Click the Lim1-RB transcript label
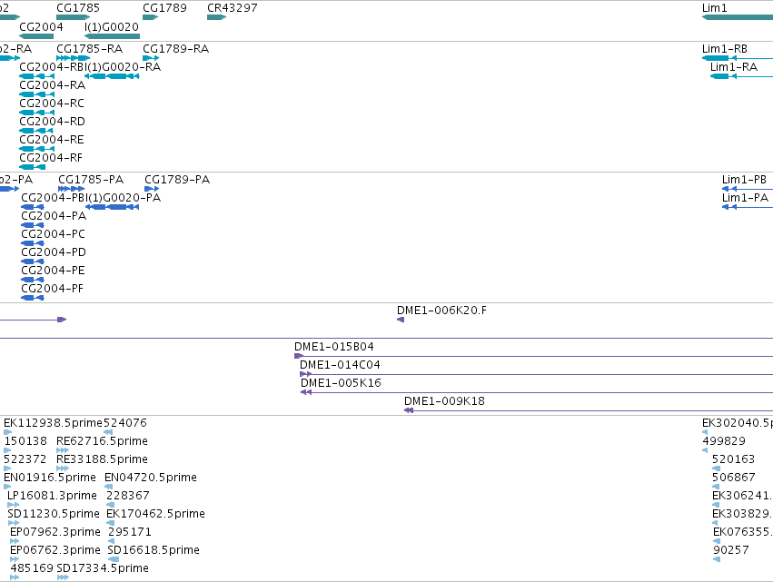The height and width of the screenshot is (582, 773). point(725,49)
